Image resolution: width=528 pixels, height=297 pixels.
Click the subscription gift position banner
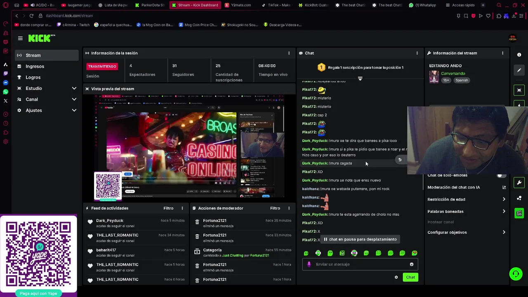(x=360, y=67)
